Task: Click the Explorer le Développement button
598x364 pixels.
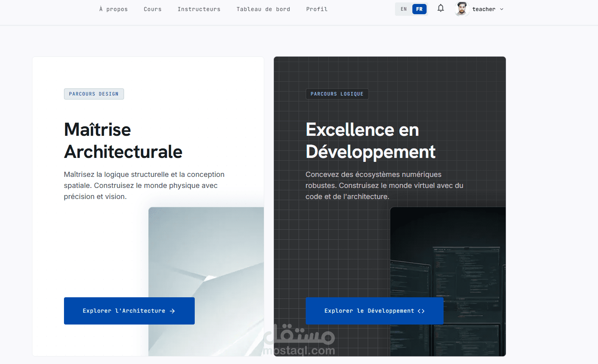Action: point(374,311)
